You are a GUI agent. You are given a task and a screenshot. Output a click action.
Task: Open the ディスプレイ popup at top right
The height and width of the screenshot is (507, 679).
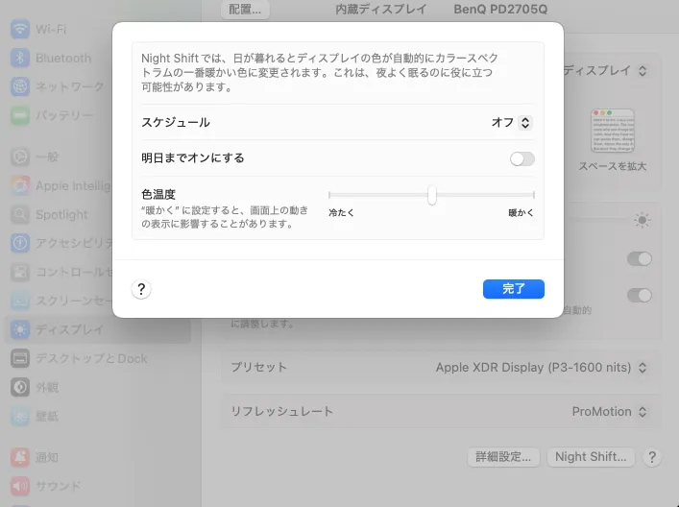pos(605,70)
